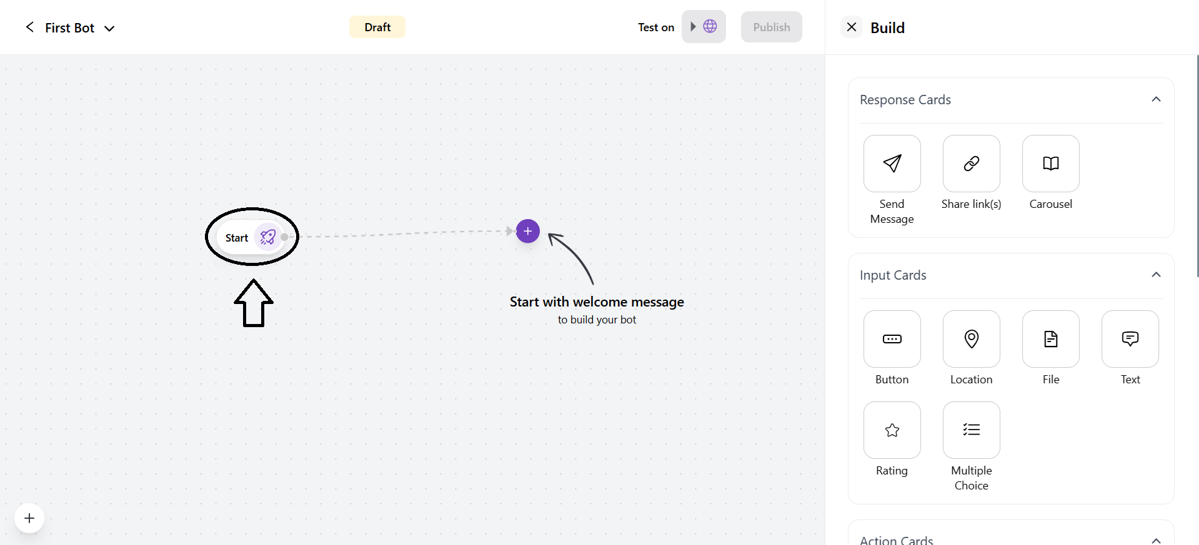This screenshot has height=545, width=1199.
Task: Click the Draft status badge
Action: click(x=376, y=27)
